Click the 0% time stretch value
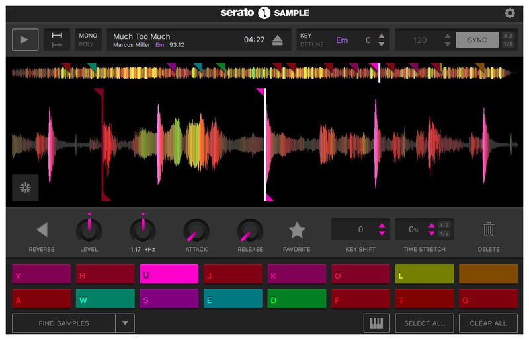The height and width of the screenshot is (340, 529). point(414,230)
